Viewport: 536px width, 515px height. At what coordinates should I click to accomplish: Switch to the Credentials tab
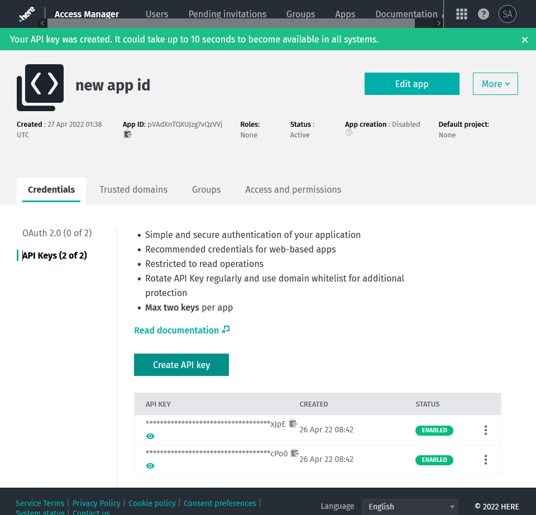pyautogui.click(x=51, y=190)
